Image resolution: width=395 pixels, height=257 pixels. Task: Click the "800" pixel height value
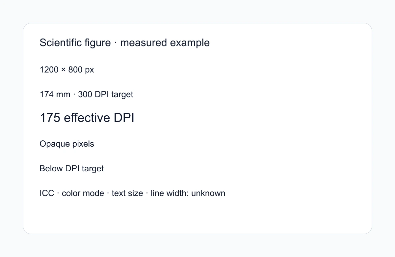click(x=75, y=70)
